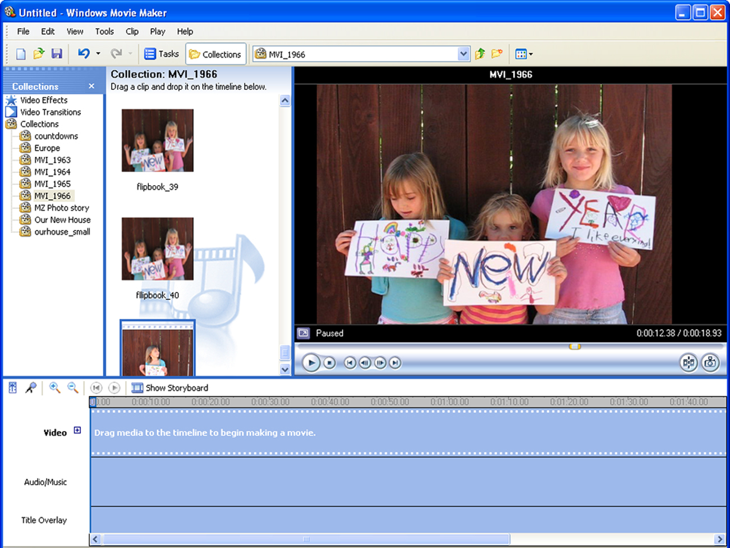Step to the previous frame

(x=365, y=363)
